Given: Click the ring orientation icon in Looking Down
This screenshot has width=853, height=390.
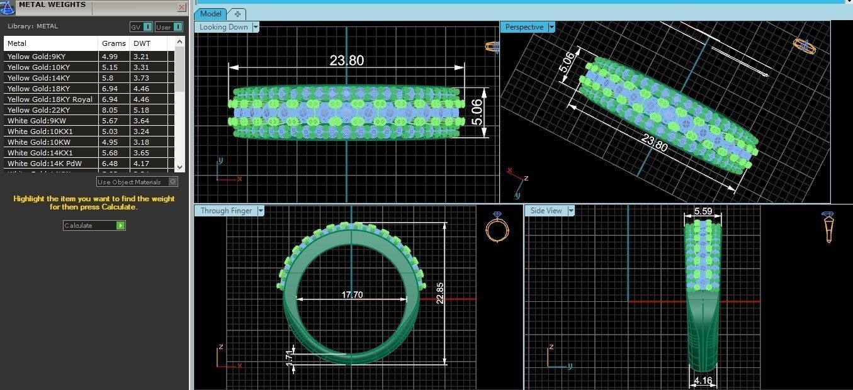Looking at the screenshot, I should (492, 47).
